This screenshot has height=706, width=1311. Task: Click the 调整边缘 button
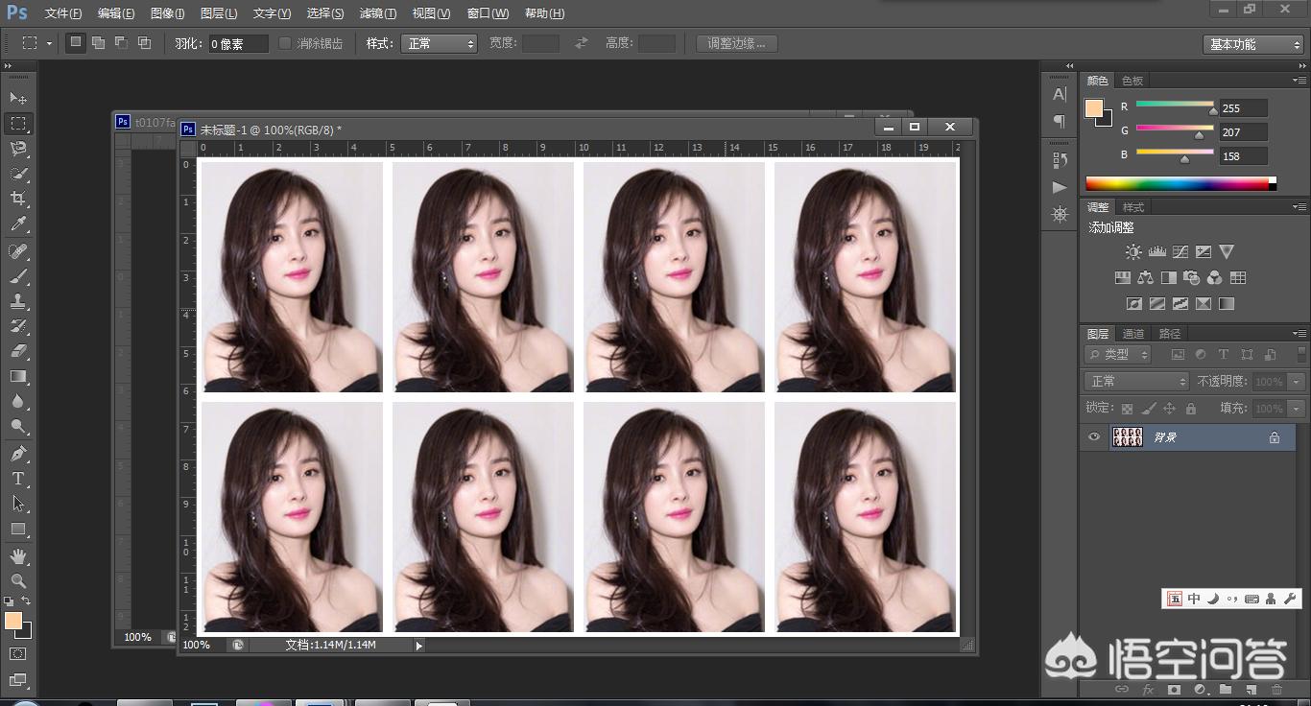(x=735, y=43)
